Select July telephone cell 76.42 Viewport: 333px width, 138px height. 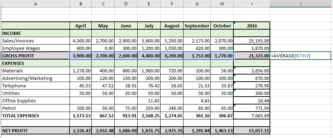[149, 86]
